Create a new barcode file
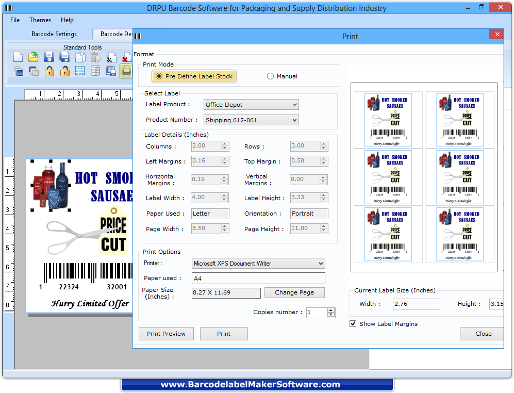Screen dimensions: 514x393 coord(18,58)
